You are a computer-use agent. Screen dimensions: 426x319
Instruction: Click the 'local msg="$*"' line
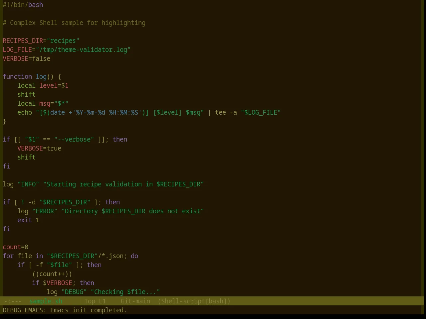click(43, 103)
